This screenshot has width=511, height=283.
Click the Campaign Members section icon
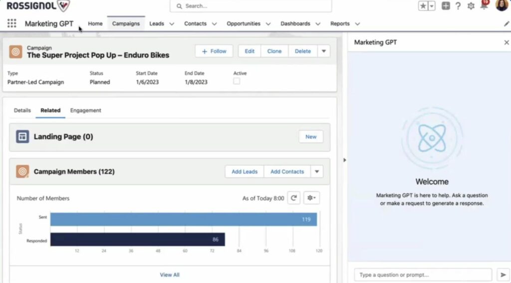tap(22, 172)
